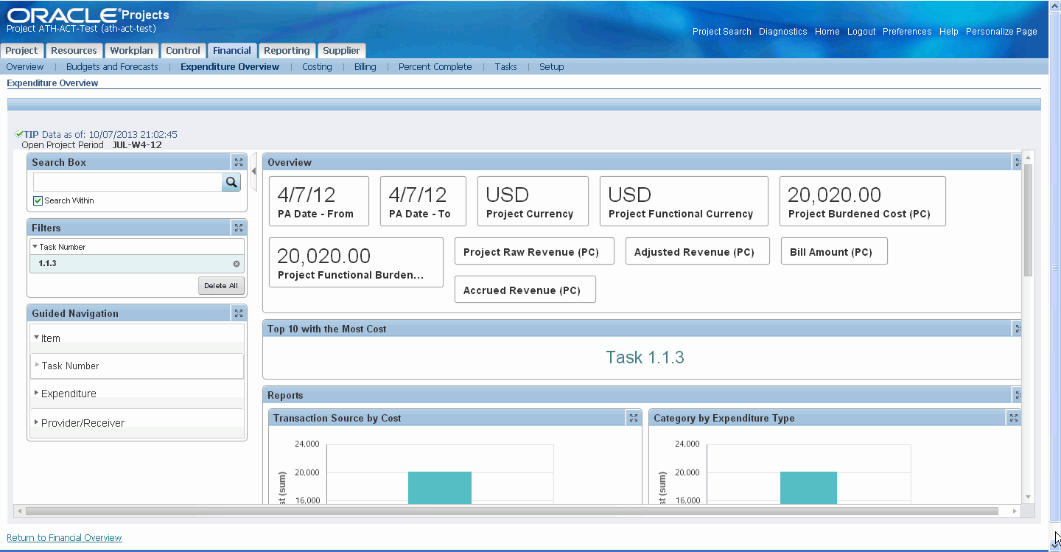Open the Reporting tab
Screen dimensions: 1061x552
[x=287, y=51]
